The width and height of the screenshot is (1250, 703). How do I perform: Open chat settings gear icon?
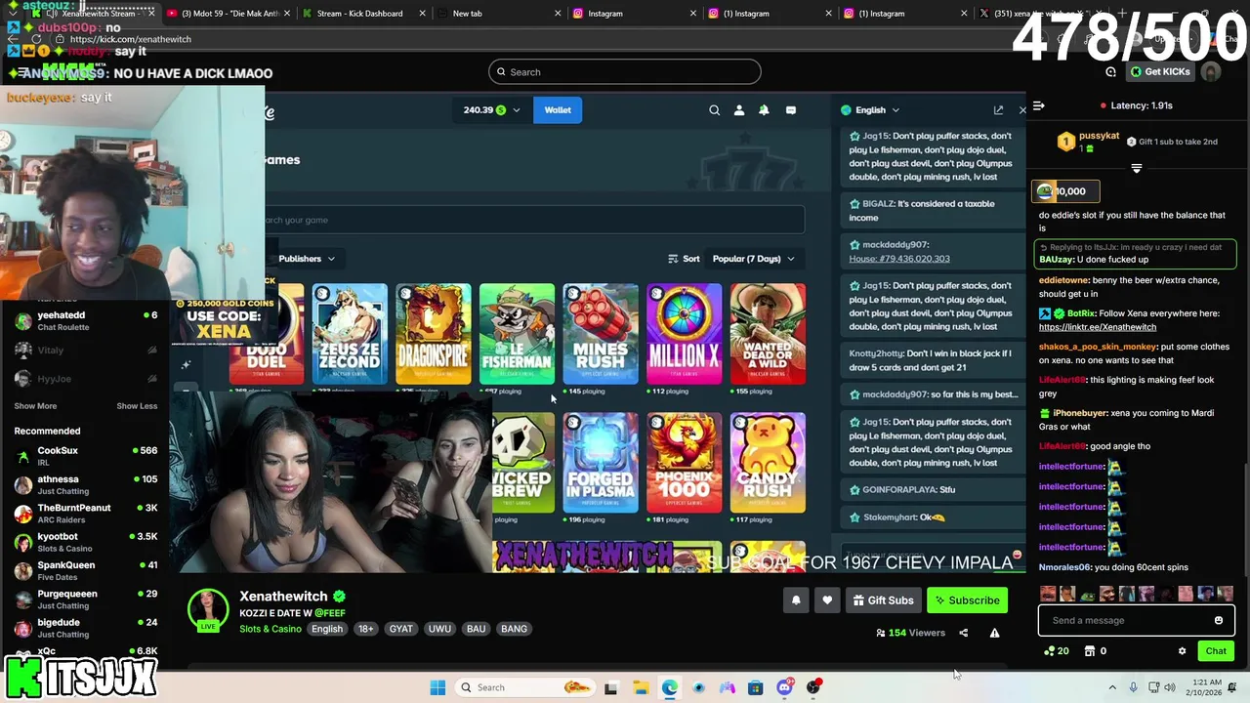tap(1182, 651)
